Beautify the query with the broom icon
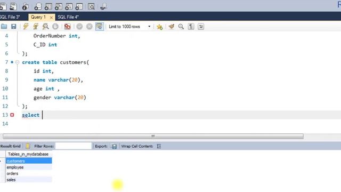This screenshot has height=192, width=341. (172, 27)
